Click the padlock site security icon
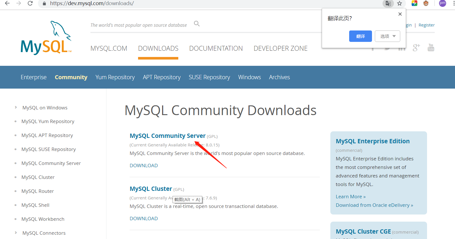 tap(44, 3)
